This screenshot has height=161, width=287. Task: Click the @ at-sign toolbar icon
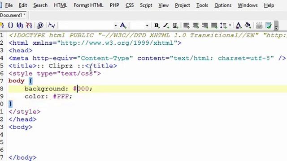(40, 25)
